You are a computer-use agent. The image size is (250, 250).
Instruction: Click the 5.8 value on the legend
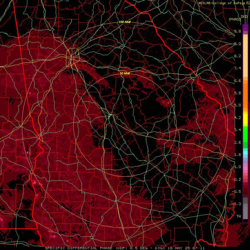click(x=237, y=93)
